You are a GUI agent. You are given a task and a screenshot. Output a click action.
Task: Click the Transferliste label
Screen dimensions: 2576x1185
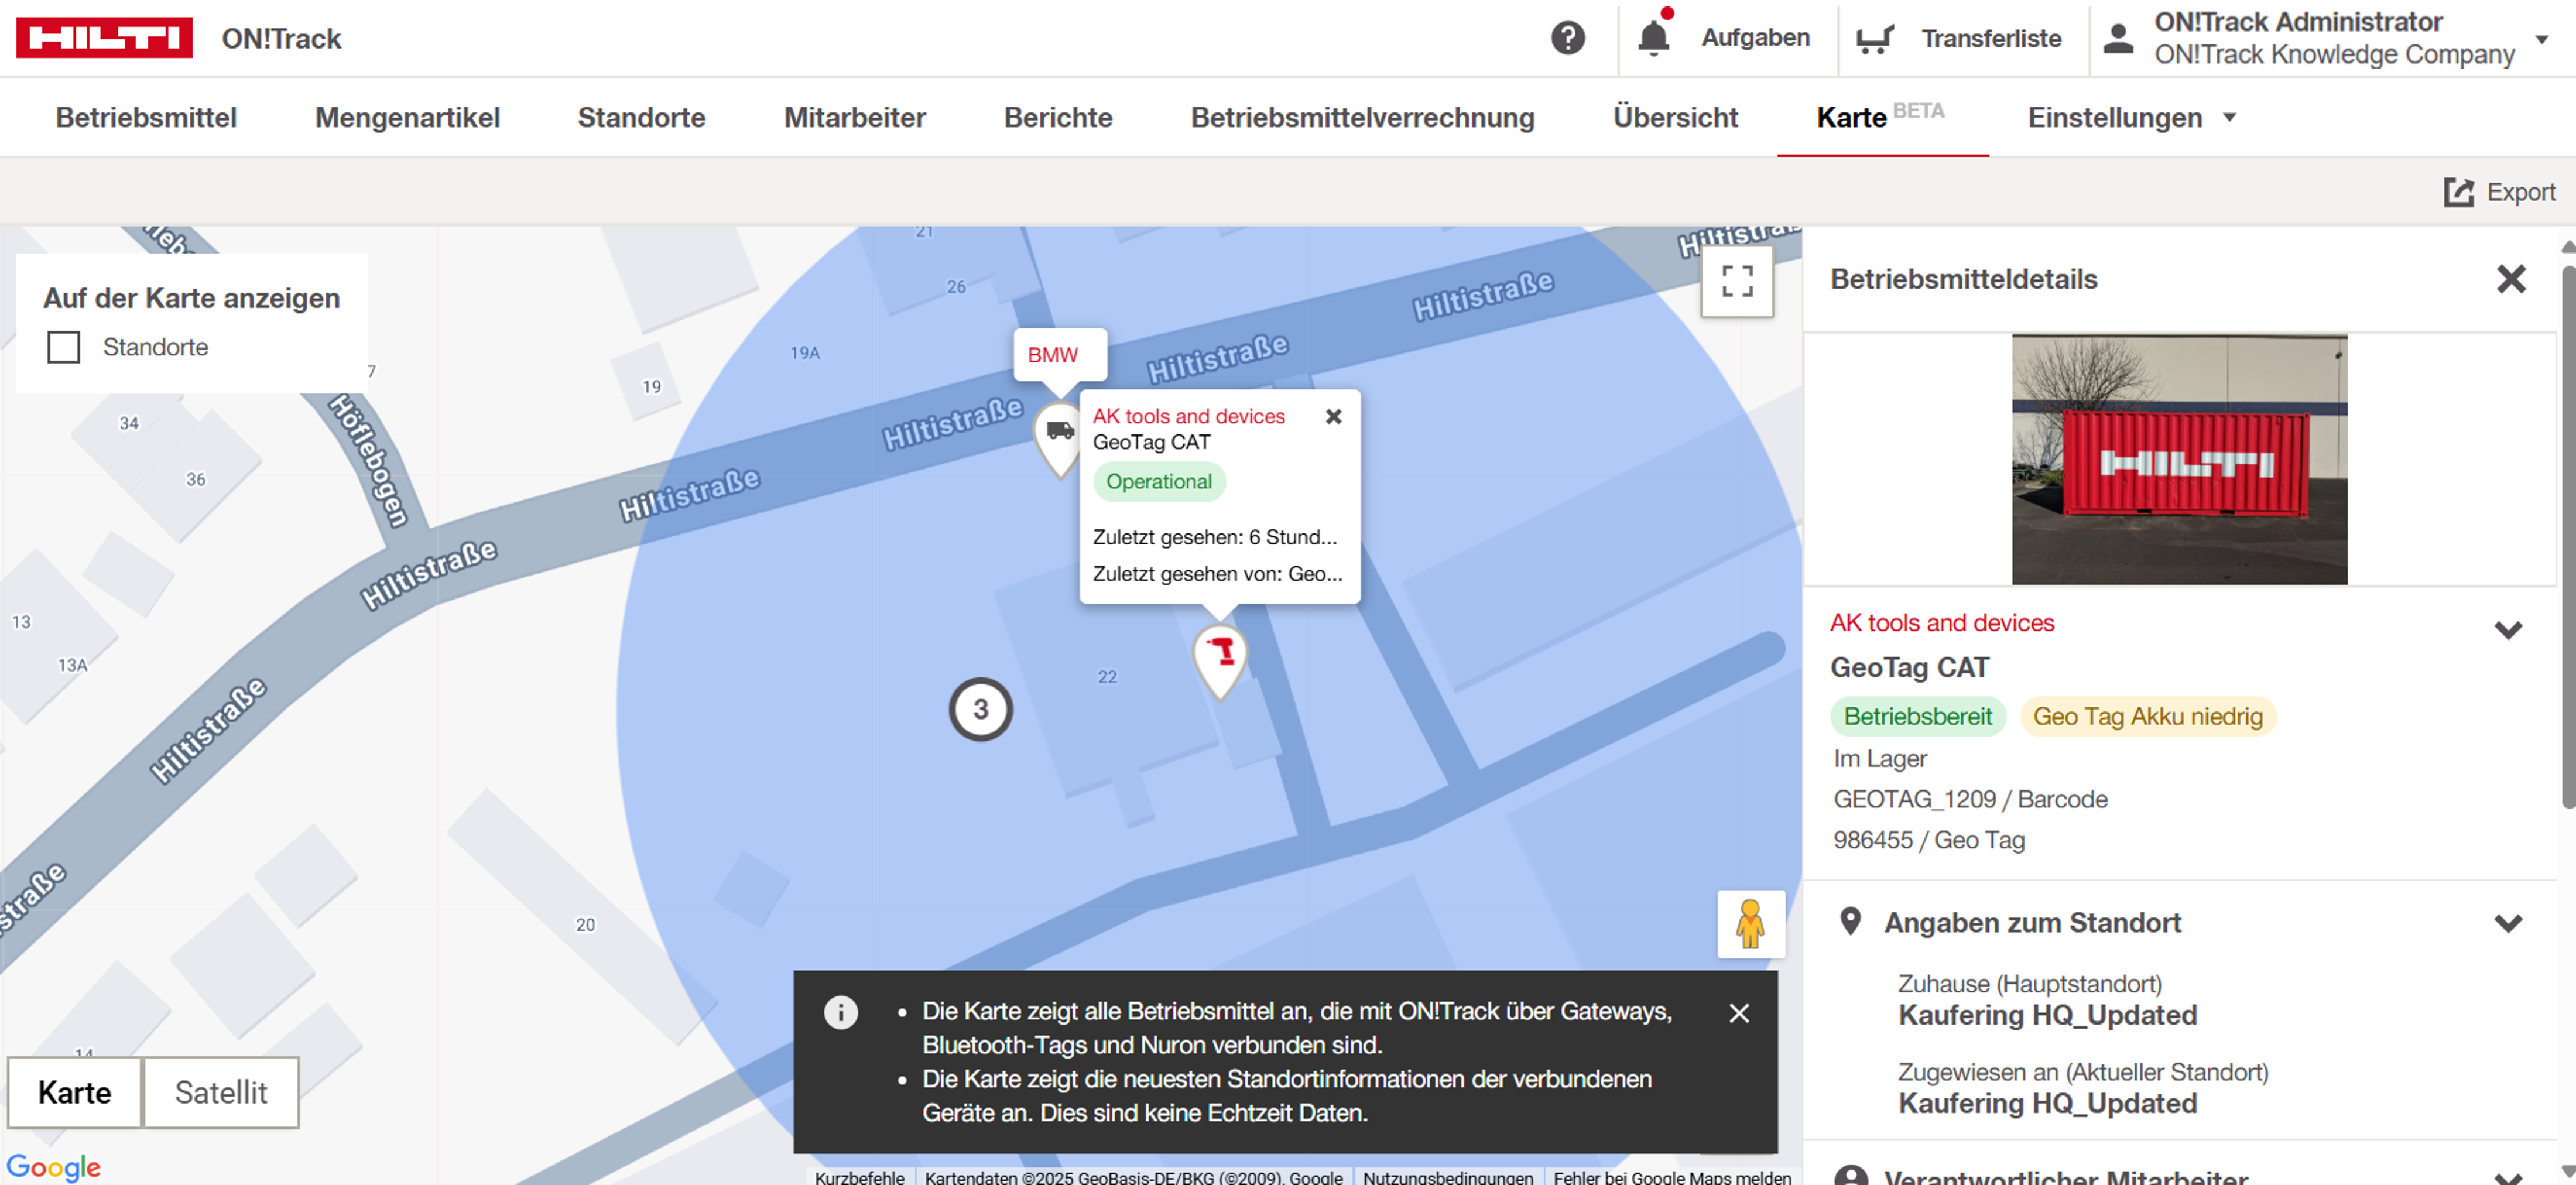click(x=1991, y=39)
